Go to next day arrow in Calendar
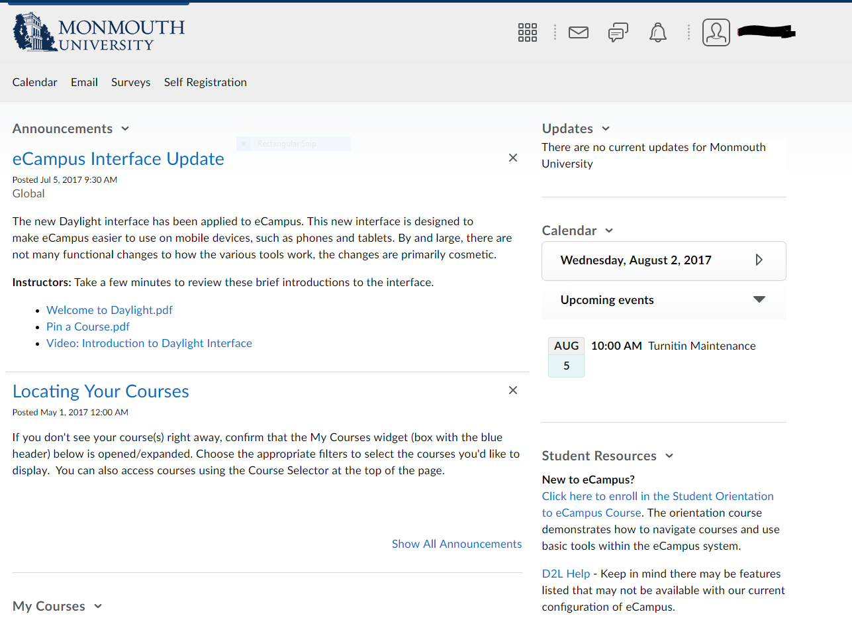This screenshot has width=852, height=618. pyautogui.click(x=759, y=260)
